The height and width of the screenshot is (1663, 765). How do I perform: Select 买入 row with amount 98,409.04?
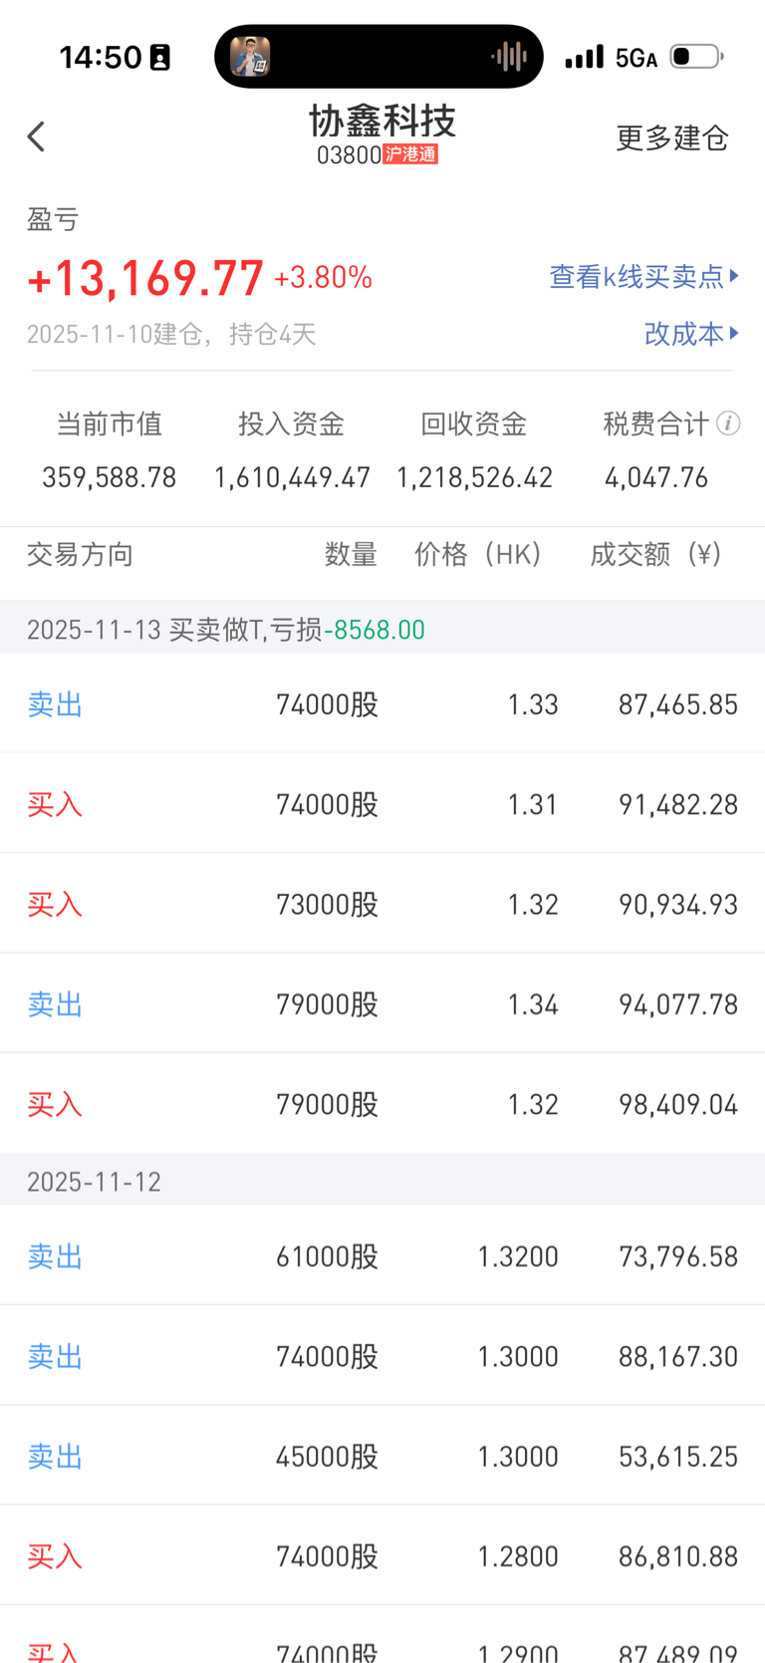tap(382, 1103)
